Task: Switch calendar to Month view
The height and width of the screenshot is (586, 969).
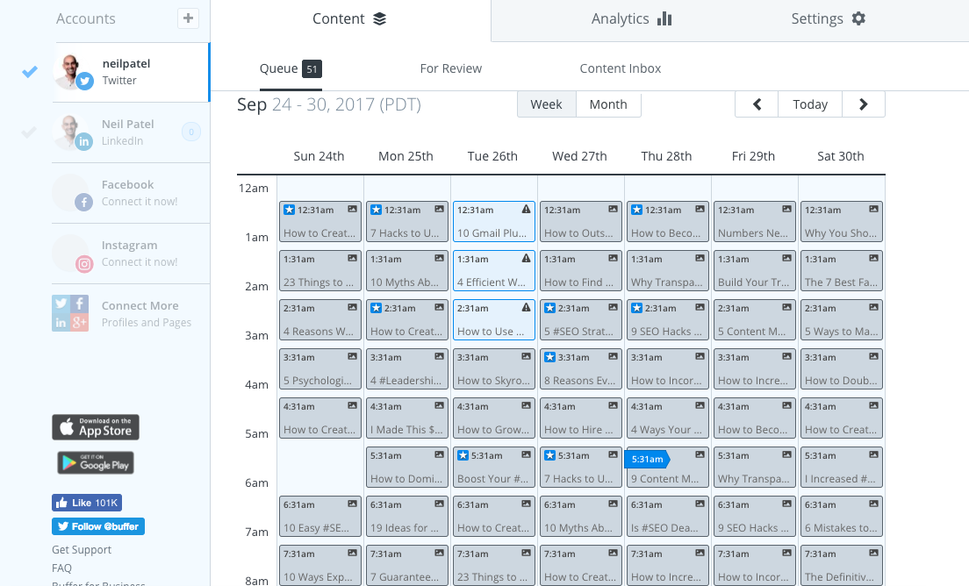Action: tap(608, 104)
